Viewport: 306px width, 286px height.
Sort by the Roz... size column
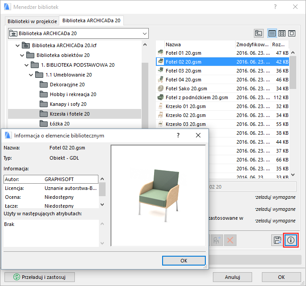pos(280,44)
